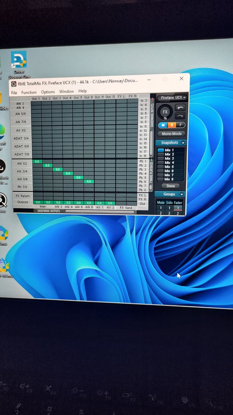Select snapshot Mix 5
Screen dimensions: 233x415
[x=169, y=167]
